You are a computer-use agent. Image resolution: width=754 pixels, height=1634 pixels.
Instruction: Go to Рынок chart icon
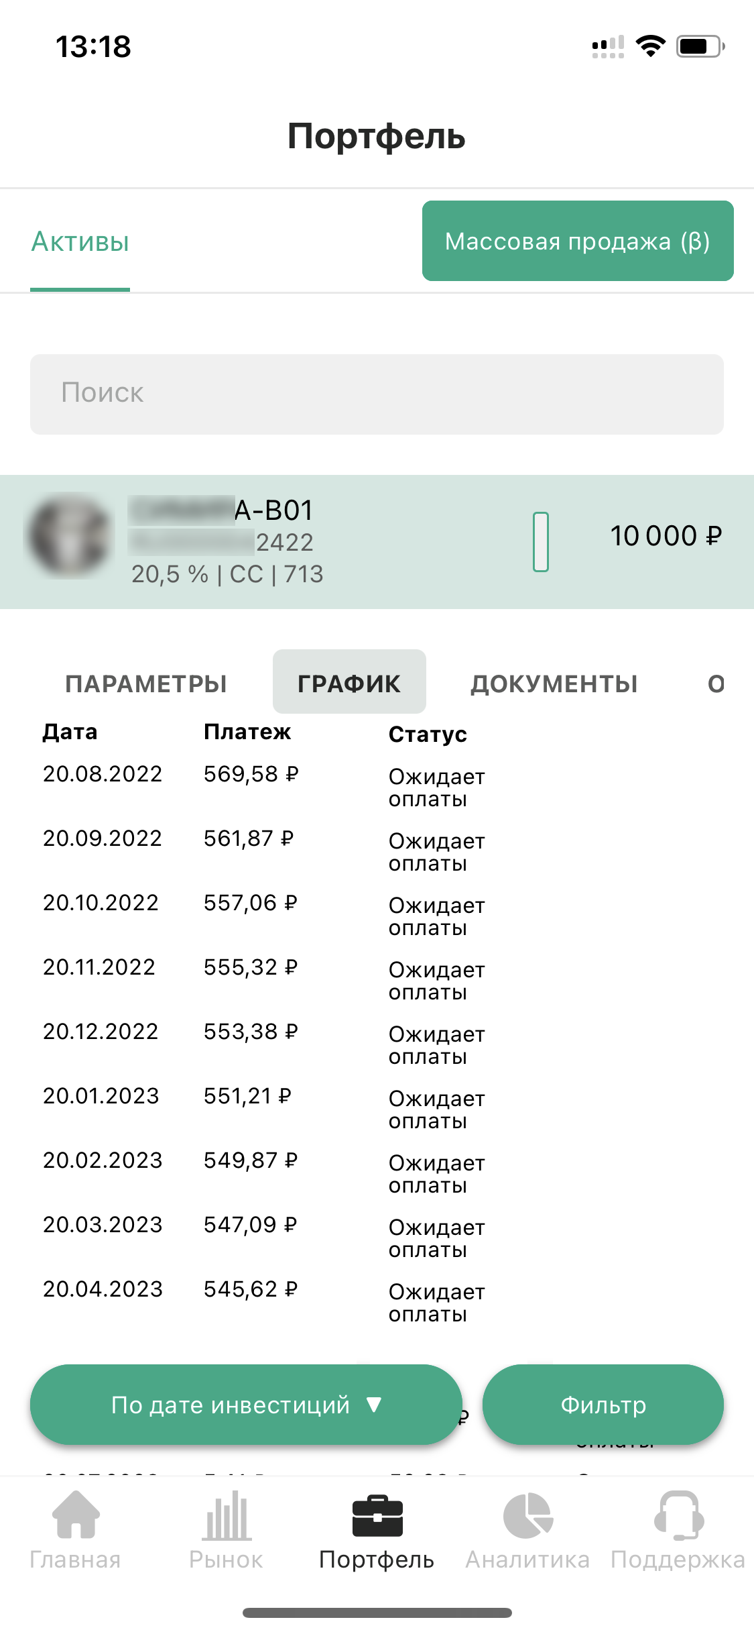[227, 1515]
